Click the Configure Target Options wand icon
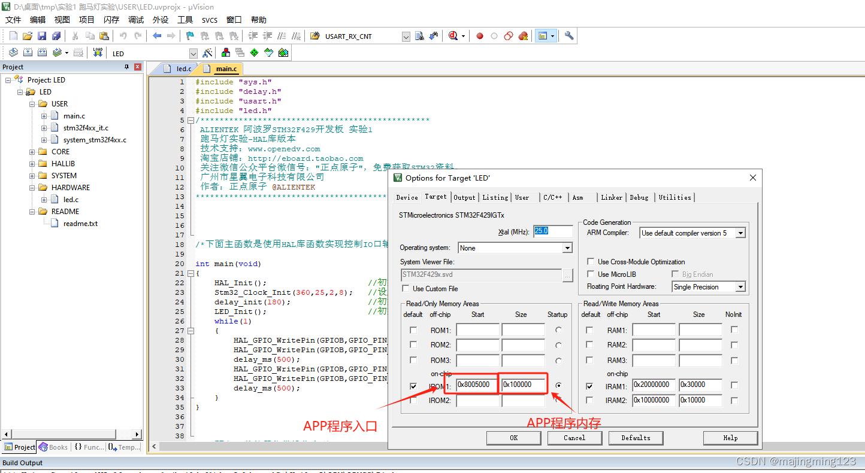This screenshot has height=473, width=865. coord(208,52)
